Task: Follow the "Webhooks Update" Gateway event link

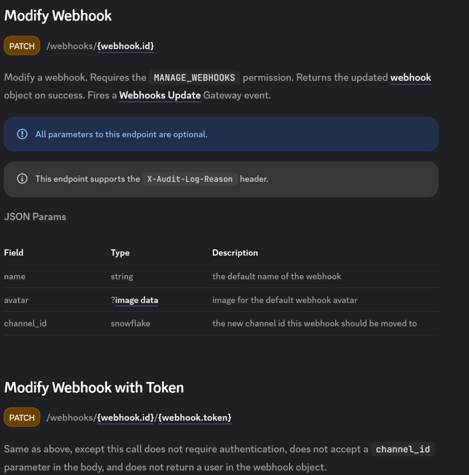Action: (160, 96)
